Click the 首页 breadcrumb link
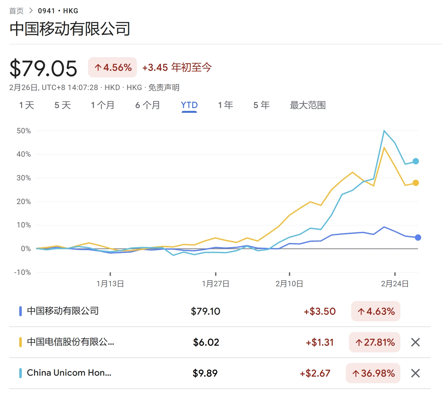This screenshot has height=394, width=442. 16,11
